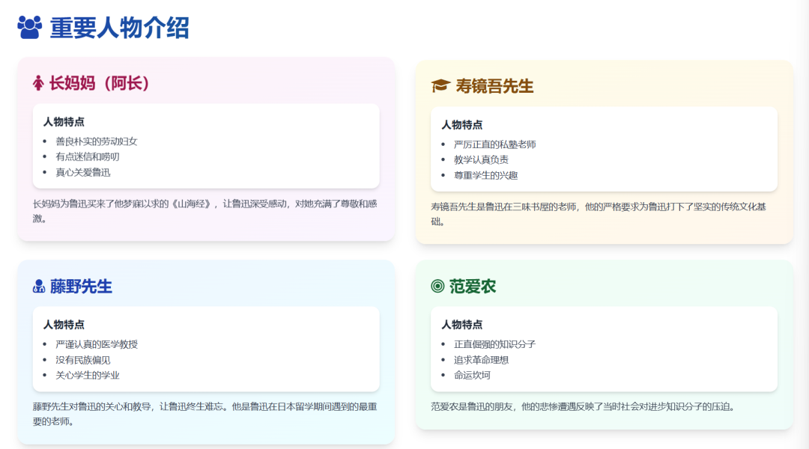The image size is (809, 449).
Task: Click the female figure icon on 长妈妈 card
Action: pos(39,82)
